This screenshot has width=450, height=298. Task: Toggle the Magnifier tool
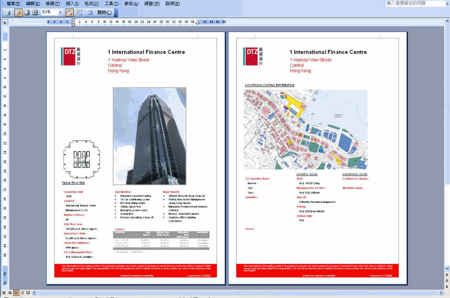[18, 12]
